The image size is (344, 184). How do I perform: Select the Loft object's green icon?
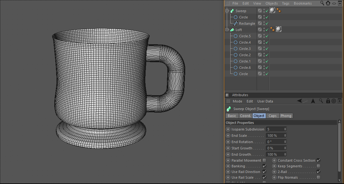(x=232, y=30)
